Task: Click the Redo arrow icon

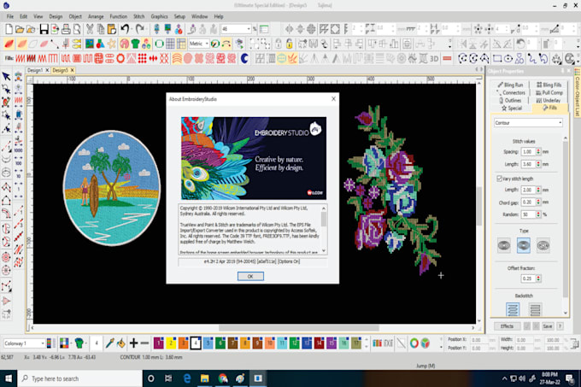Action: pyautogui.click(x=139, y=29)
